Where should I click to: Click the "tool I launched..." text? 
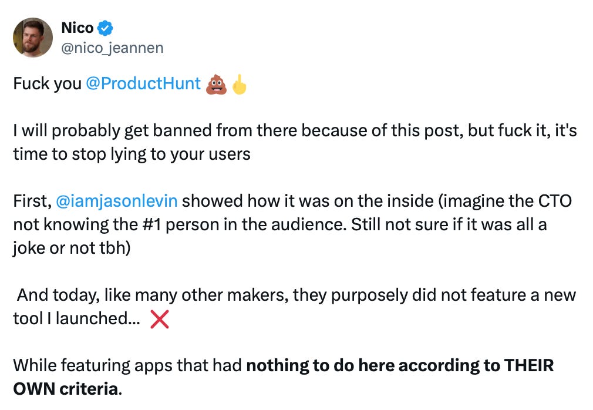tap(76, 318)
